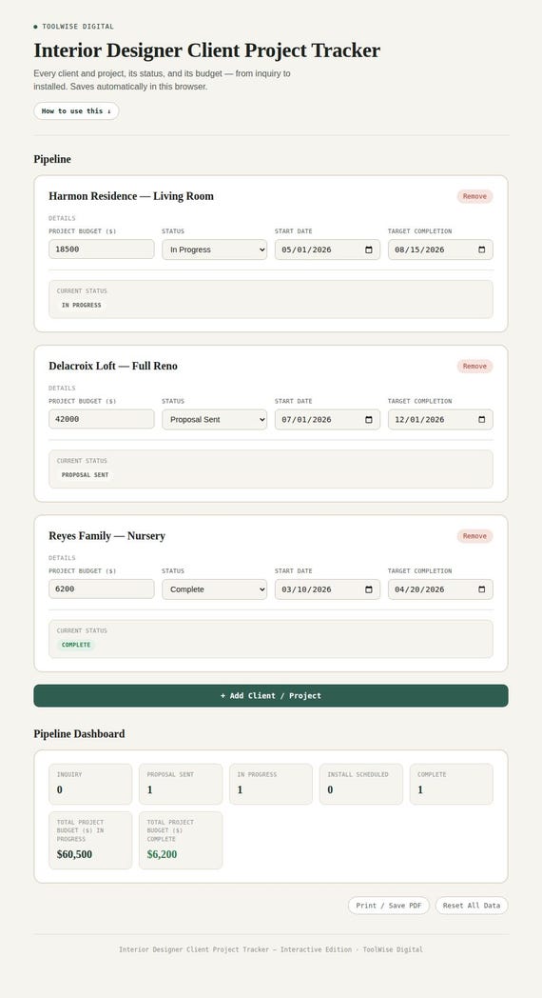Open calendar picker for Reyes target completion
Image resolution: width=542 pixels, height=998 pixels.
[482, 589]
